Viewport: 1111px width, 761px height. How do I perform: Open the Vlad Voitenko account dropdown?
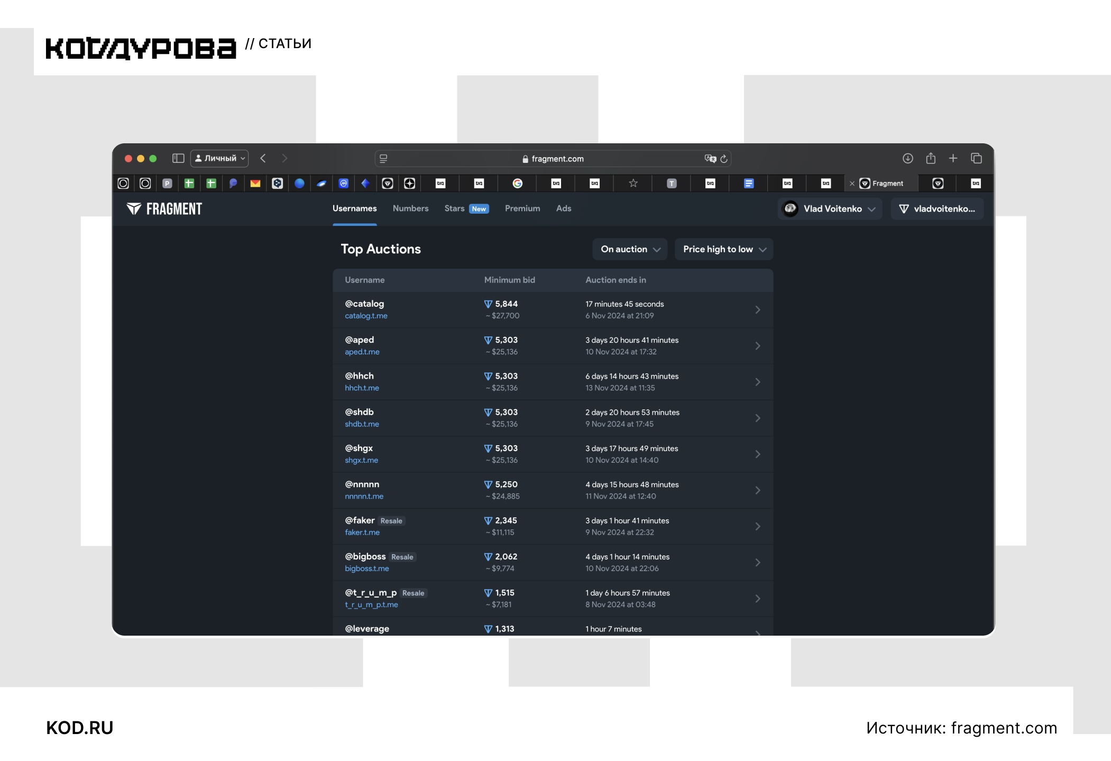coord(830,209)
